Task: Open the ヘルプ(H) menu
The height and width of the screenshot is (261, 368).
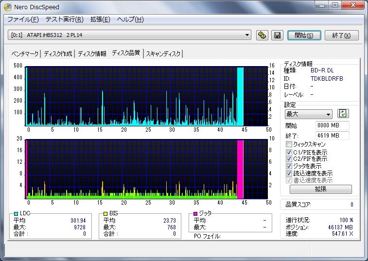Action: point(130,19)
